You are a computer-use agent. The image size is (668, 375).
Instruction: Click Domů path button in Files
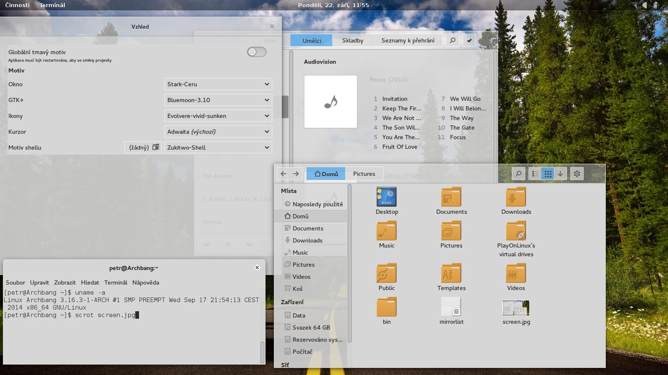[x=326, y=174]
